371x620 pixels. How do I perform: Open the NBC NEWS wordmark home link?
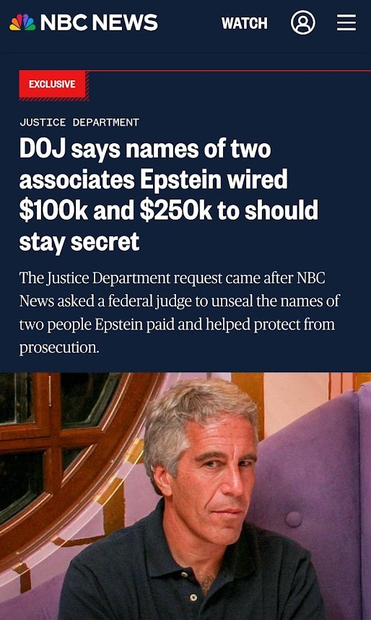point(99,22)
